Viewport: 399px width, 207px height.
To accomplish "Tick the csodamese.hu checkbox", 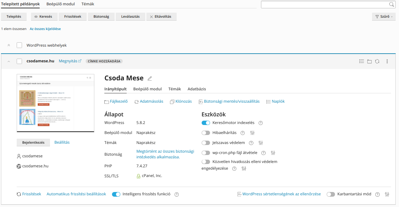I will coord(19,61).
